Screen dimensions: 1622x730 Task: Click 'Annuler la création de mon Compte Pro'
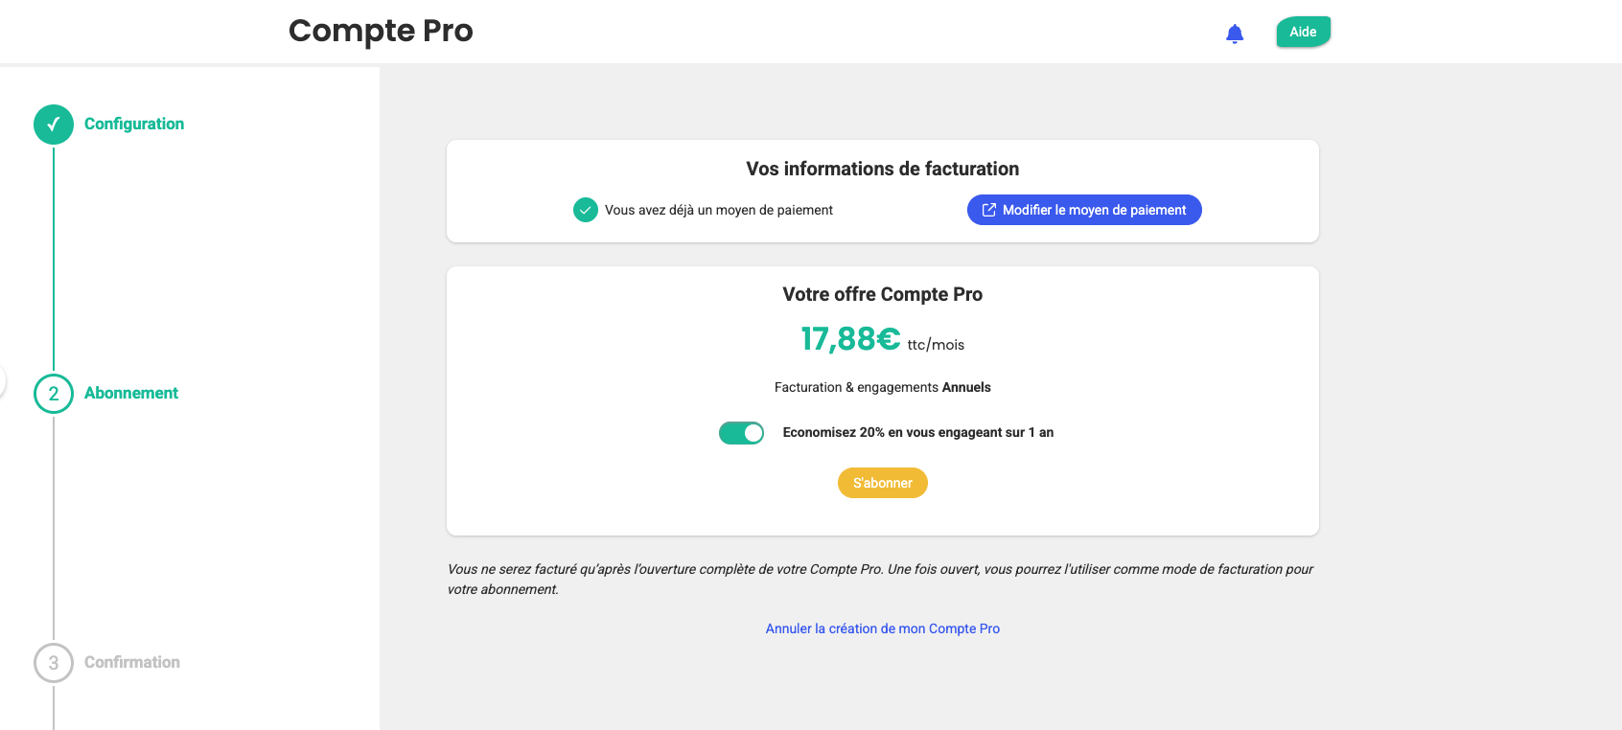(882, 628)
